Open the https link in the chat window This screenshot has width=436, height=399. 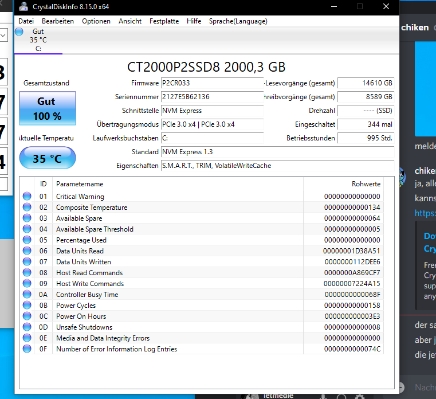(425, 213)
